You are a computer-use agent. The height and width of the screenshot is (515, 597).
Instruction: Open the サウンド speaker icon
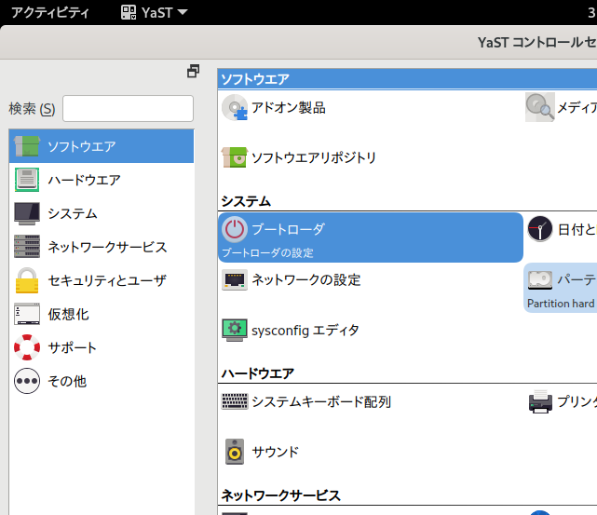[235, 452]
